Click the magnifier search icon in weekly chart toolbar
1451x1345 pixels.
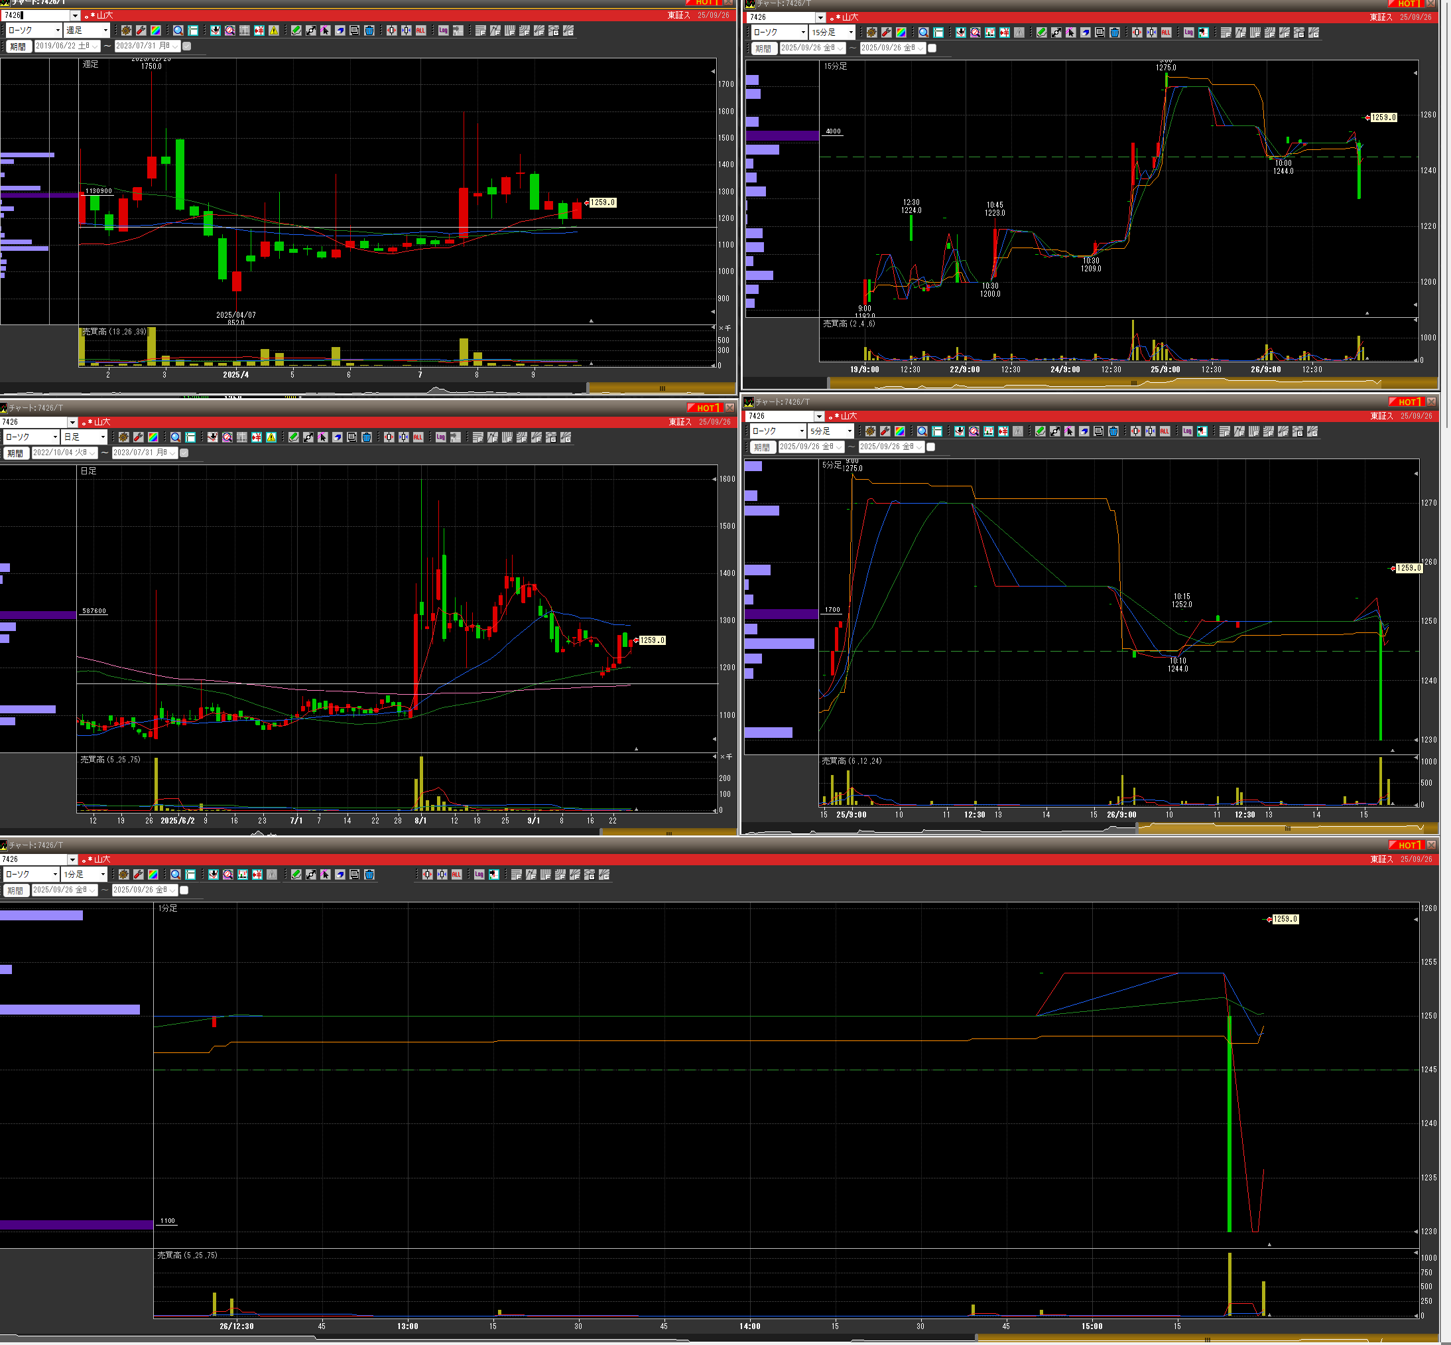tap(178, 31)
